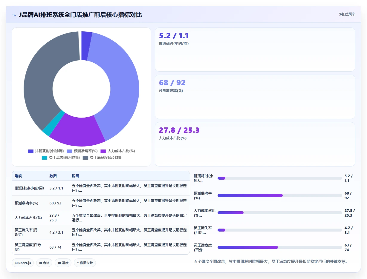Select the 员工流失率(月均%) table row
The image size is (367, 279).
101,232
